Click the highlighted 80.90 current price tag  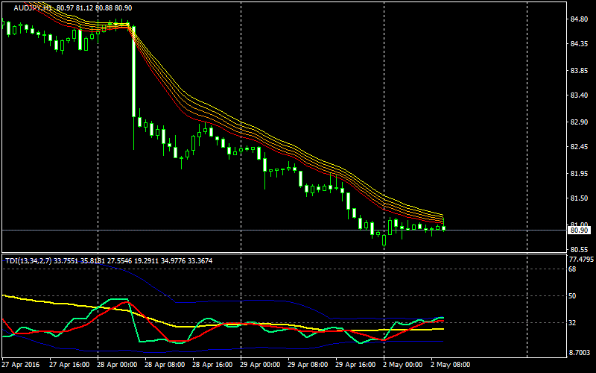579,231
